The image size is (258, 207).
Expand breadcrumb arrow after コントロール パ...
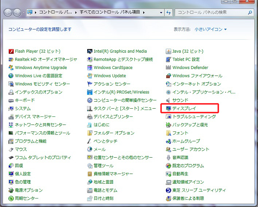tap(76, 12)
